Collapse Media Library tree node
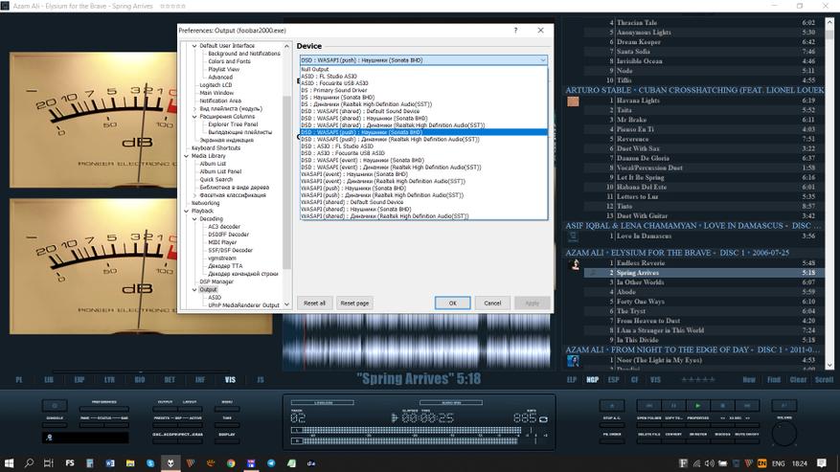 187,156
